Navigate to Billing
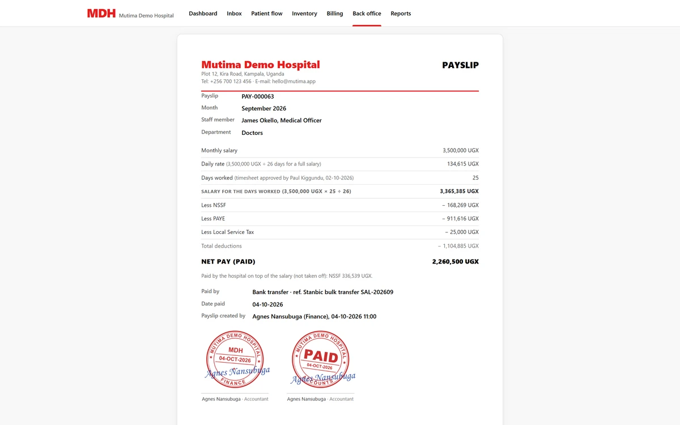This screenshot has height=425, width=680. pyautogui.click(x=335, y=14)
